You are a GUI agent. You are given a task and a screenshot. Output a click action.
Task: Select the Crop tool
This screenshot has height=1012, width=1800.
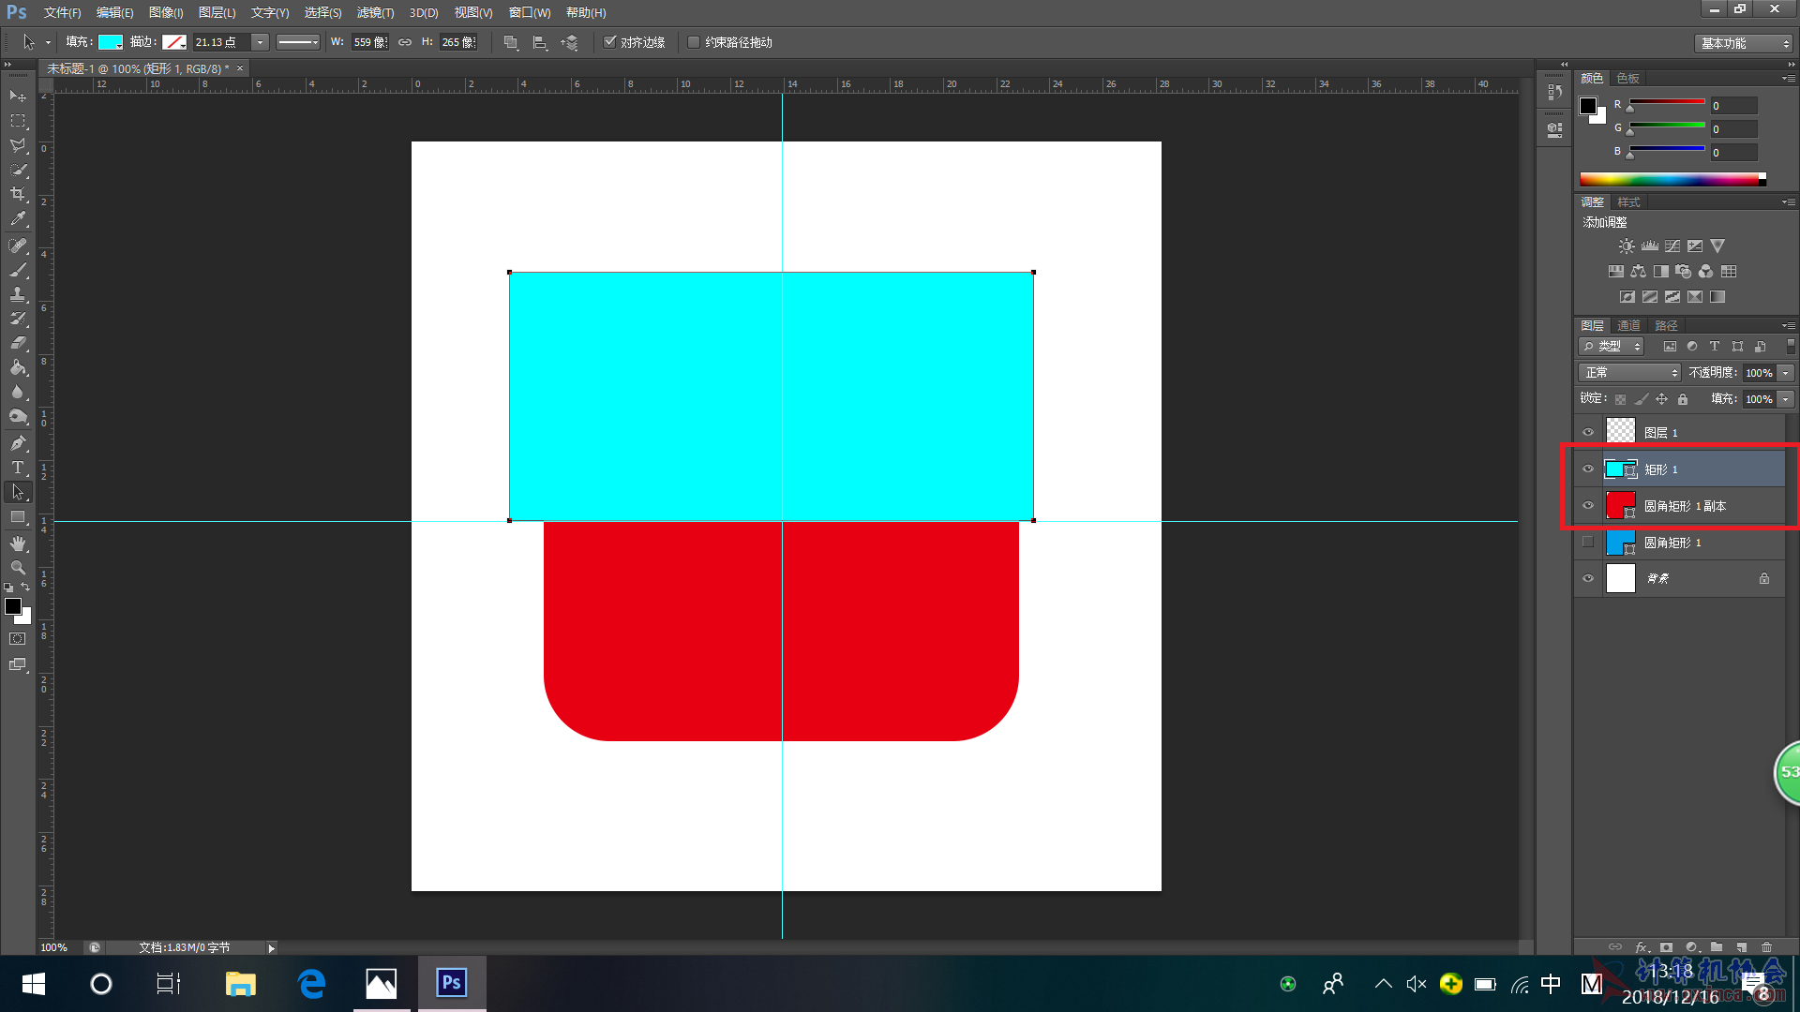(18, 194)
